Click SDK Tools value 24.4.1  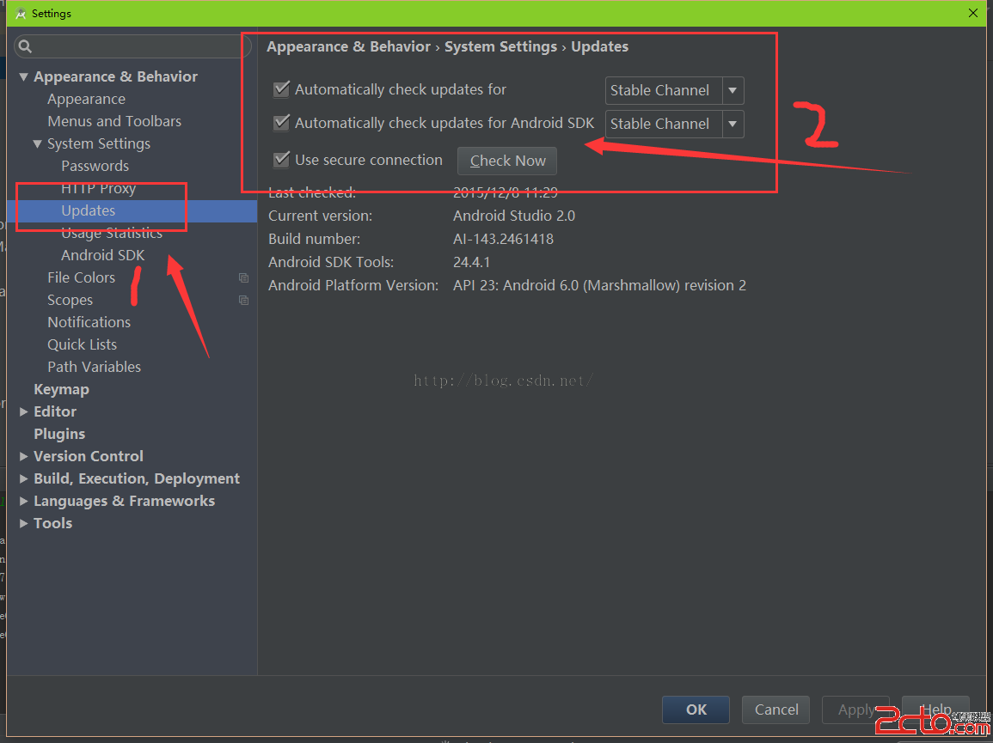point(471,262)
